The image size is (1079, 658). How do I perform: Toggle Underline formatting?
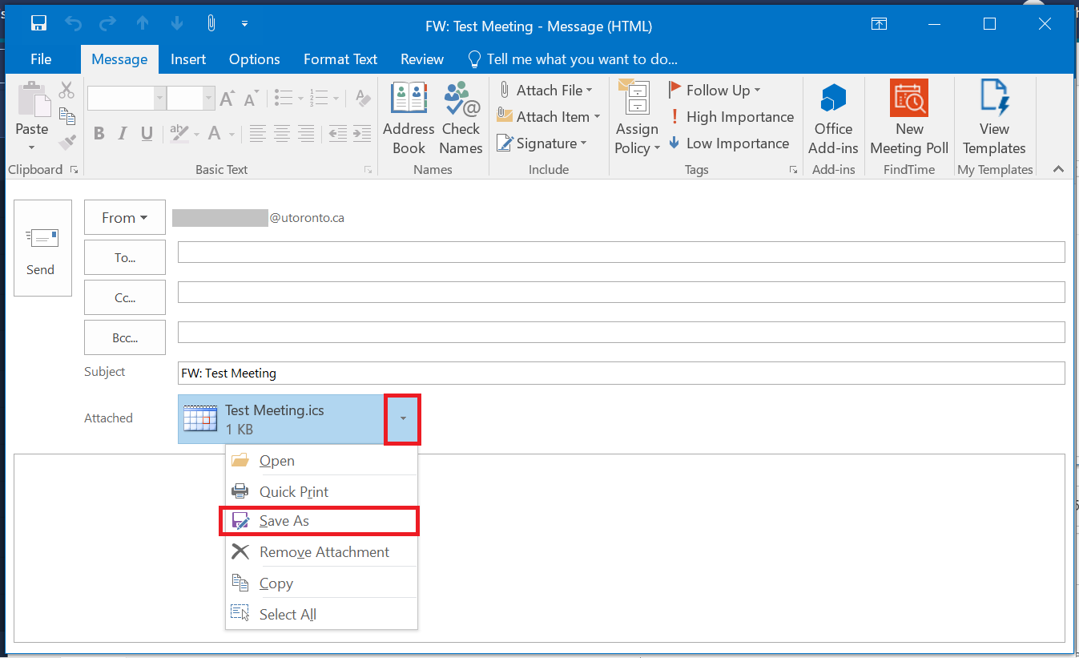(x=147, y=134)
